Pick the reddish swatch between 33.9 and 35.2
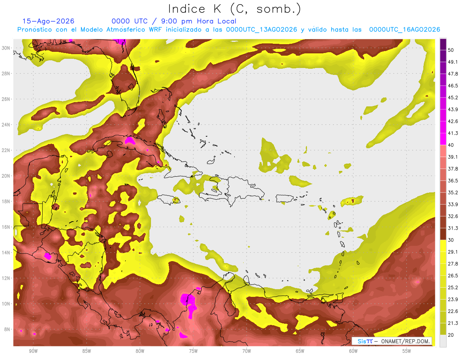Screen dimensions: 461x356 [443, 199]
